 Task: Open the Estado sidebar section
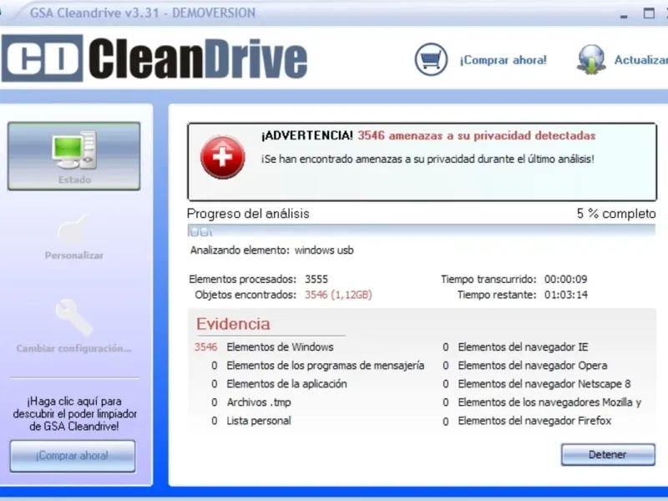pos(73,156)
